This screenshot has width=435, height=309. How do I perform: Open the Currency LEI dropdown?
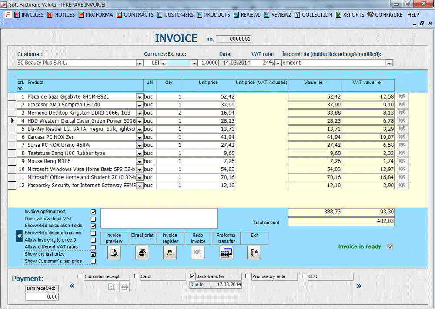pyautogui.click(x=164, y=63)
